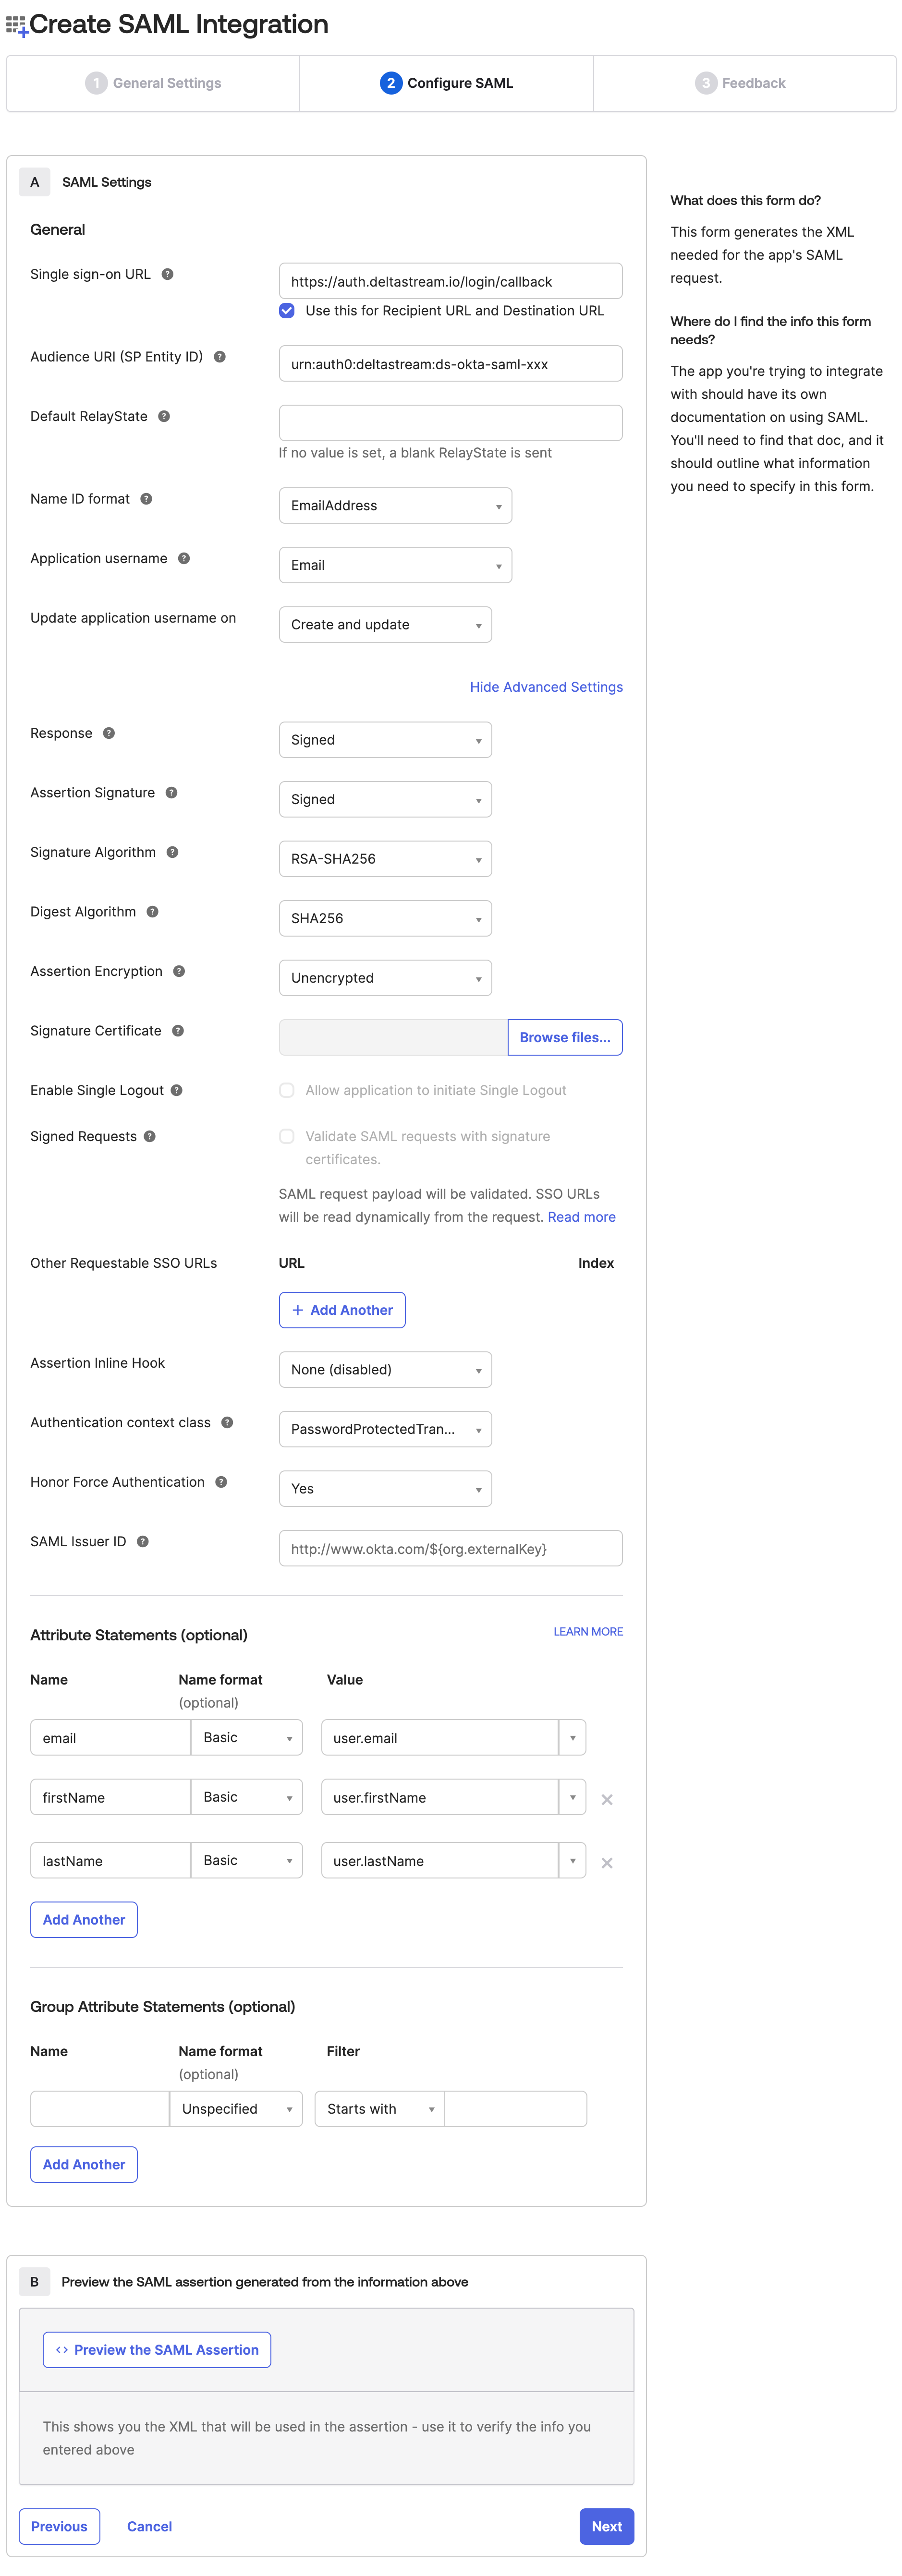The width and height of the screenshot is (902, 2576).
Task: Expand the Assertion Inline Hook dropdown
Action: click(385, 1370)
